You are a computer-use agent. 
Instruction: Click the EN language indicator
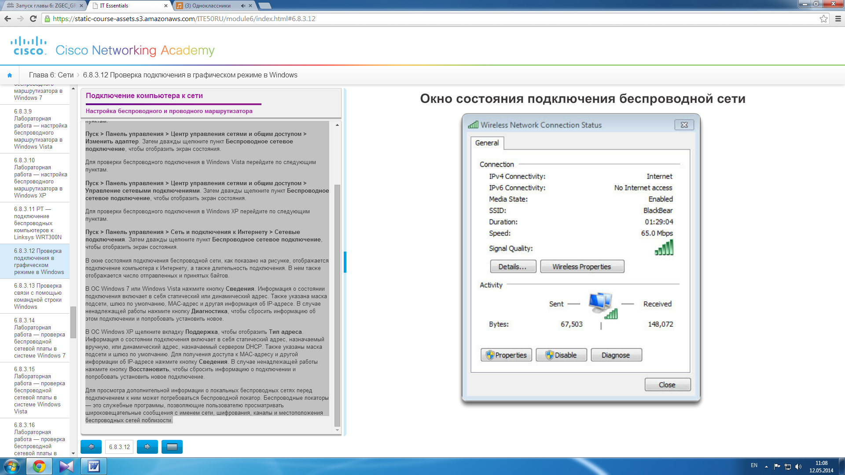pyautogui.click(x=754, y=465)
